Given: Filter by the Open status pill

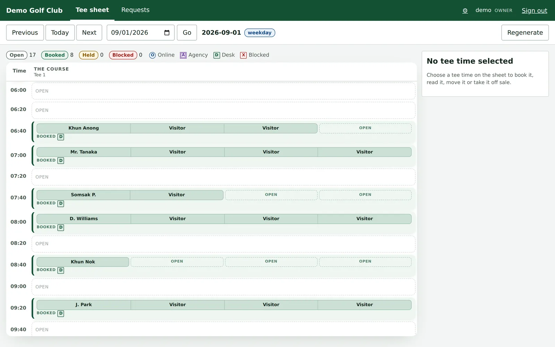Looking at the screenshot, I should [17, 55].
